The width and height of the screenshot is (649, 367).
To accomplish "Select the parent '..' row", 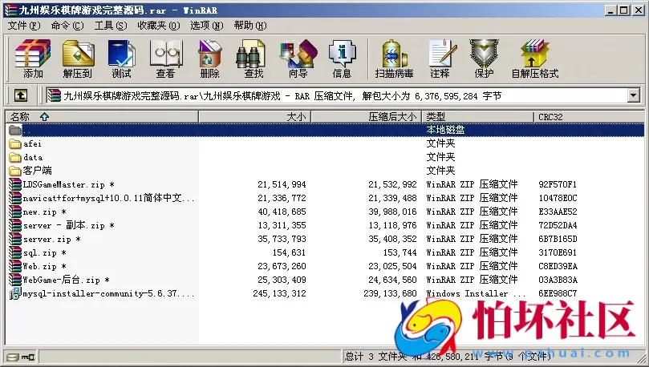I will (x=325, y=130).
